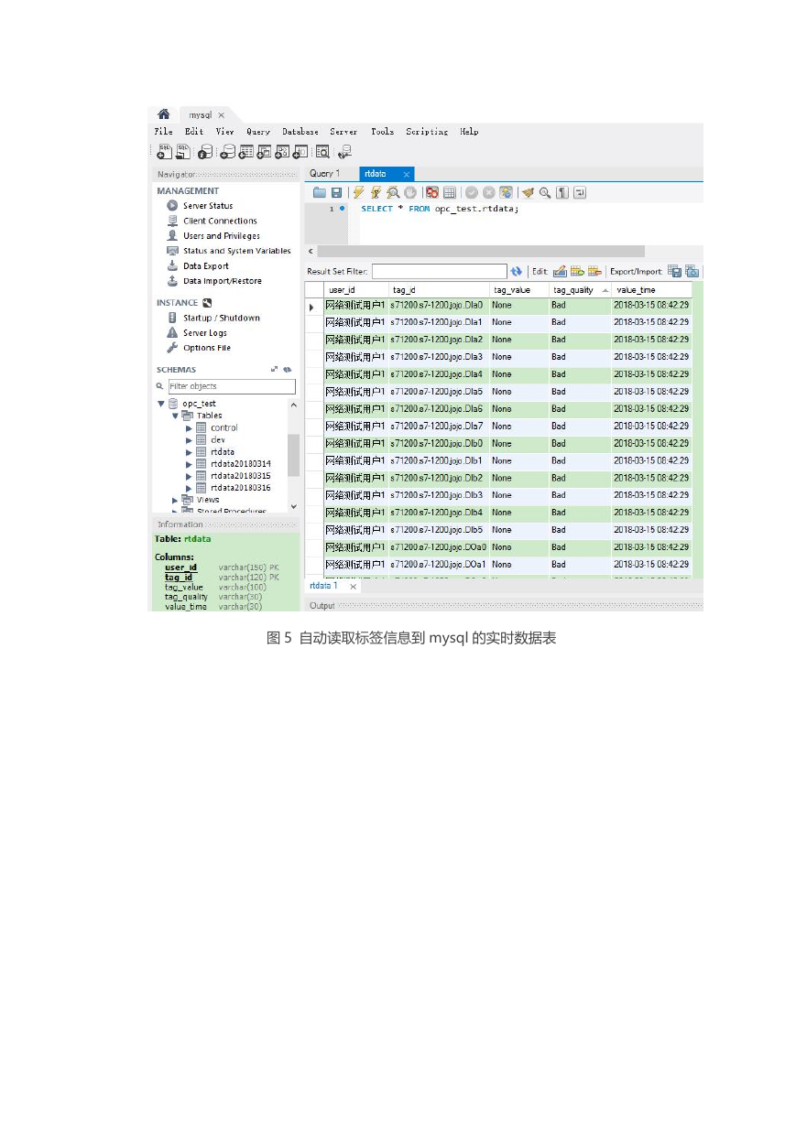
Task: Create new schema from main toolbar
Action: click(x=228, y=152)
